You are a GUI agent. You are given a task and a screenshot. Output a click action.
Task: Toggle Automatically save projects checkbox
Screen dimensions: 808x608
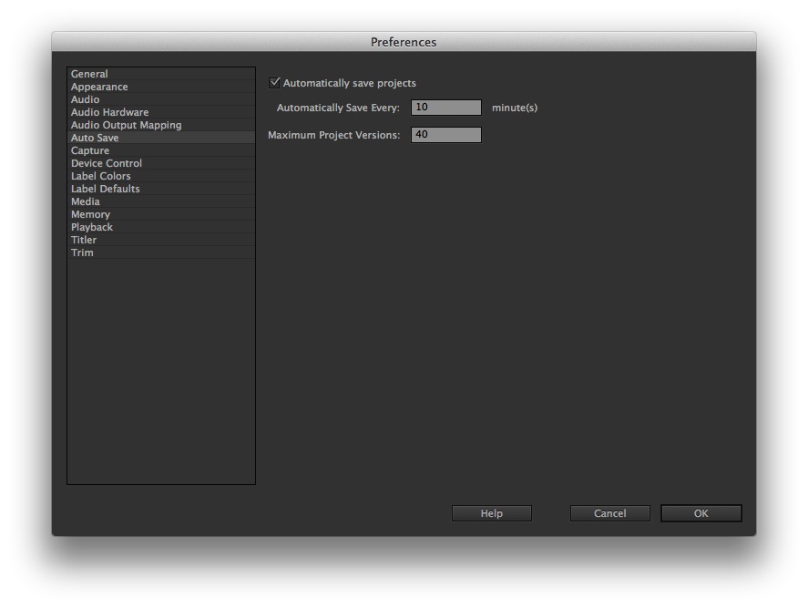tap(275, 83)
